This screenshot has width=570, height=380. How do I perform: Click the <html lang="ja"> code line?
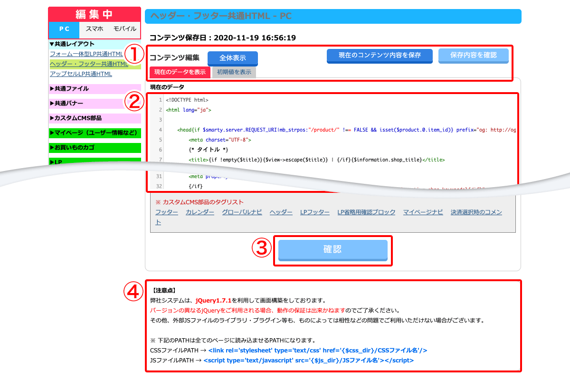(189, 110)
